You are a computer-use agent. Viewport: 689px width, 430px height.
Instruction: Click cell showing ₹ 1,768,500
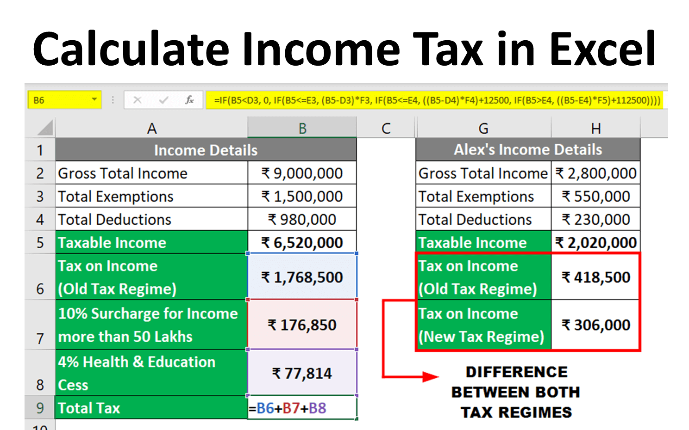coord(302,276)
